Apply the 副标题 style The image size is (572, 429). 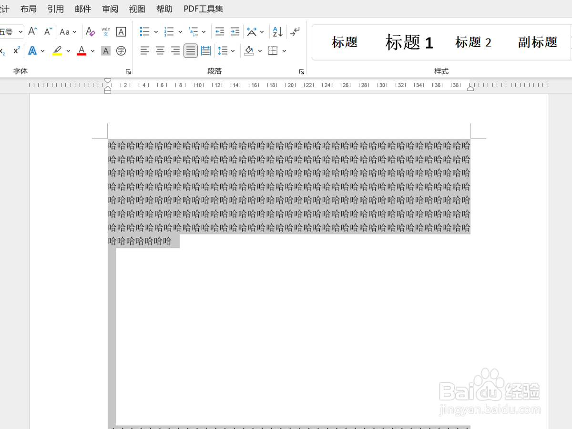coord(537,42)
